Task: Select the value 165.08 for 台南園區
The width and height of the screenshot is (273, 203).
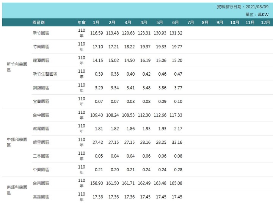Action: [176, 183]
